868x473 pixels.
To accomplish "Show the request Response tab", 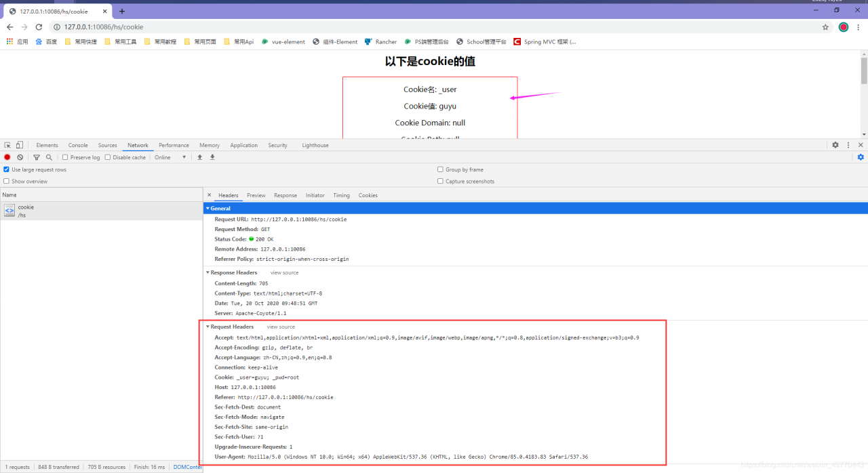I will point(285,195).
